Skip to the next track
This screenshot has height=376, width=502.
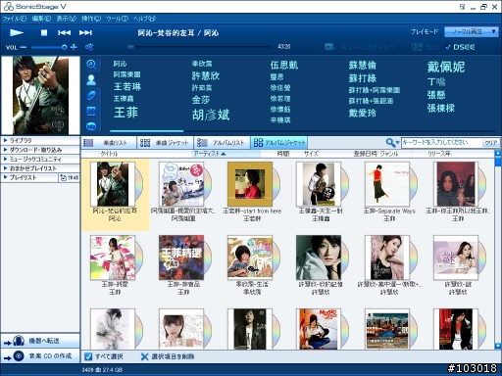coord(85,32)
